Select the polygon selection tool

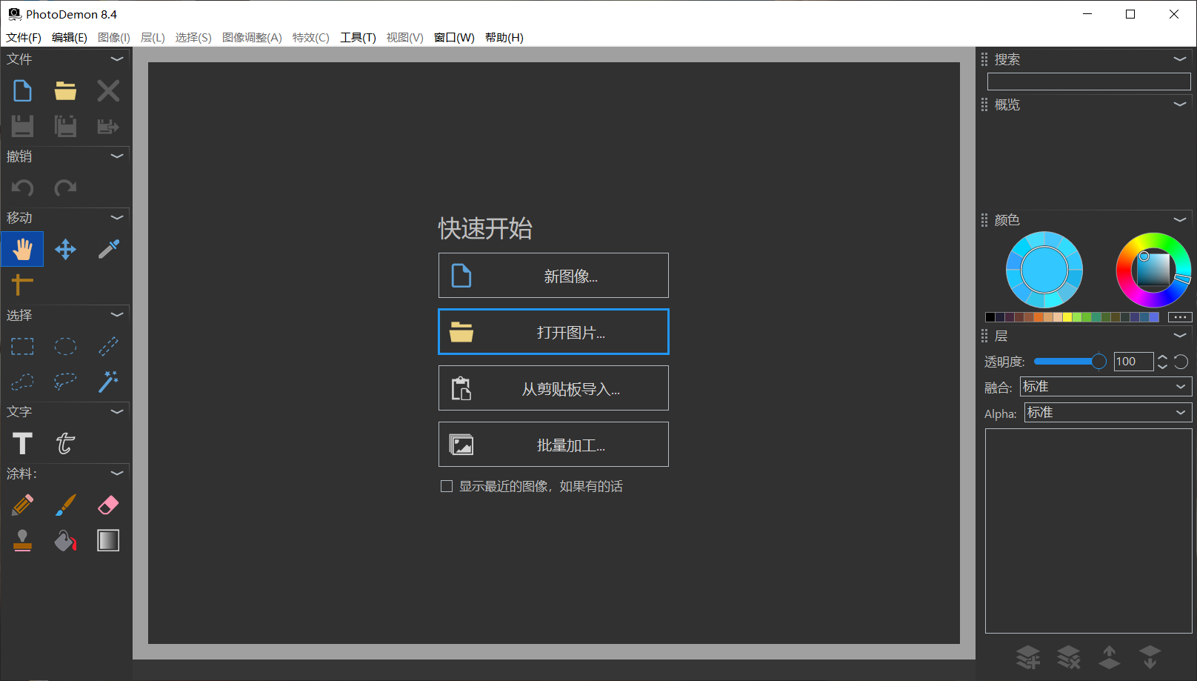tap(22, 382)
